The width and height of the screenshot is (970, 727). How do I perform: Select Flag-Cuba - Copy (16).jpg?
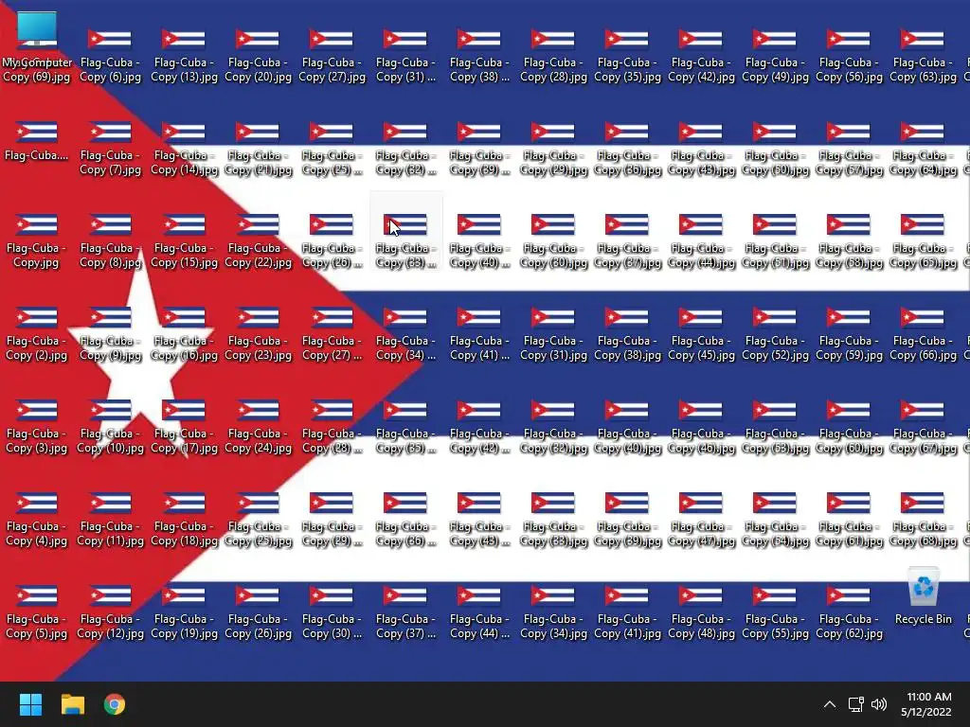184,334
